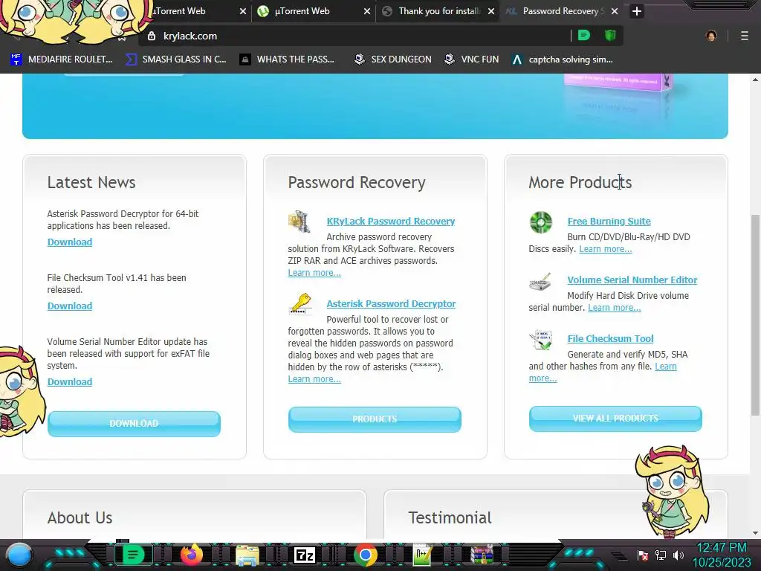Open the Volume Serial Number Editor link
Screen dimensions: 761x571
pos(632,280)
